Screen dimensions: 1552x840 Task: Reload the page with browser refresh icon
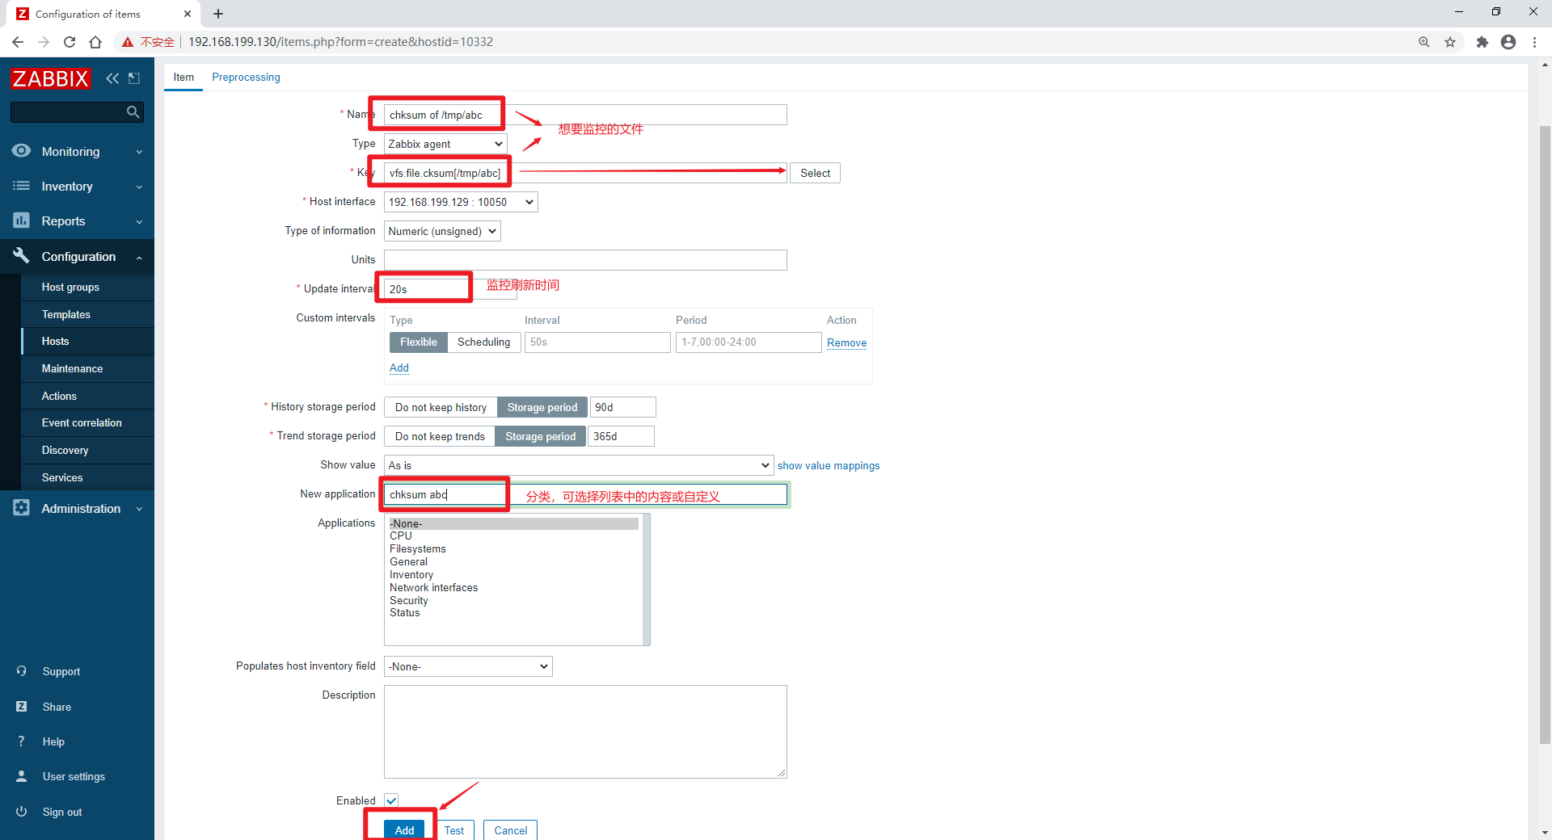pyautogui.click(x=70, y=42)
